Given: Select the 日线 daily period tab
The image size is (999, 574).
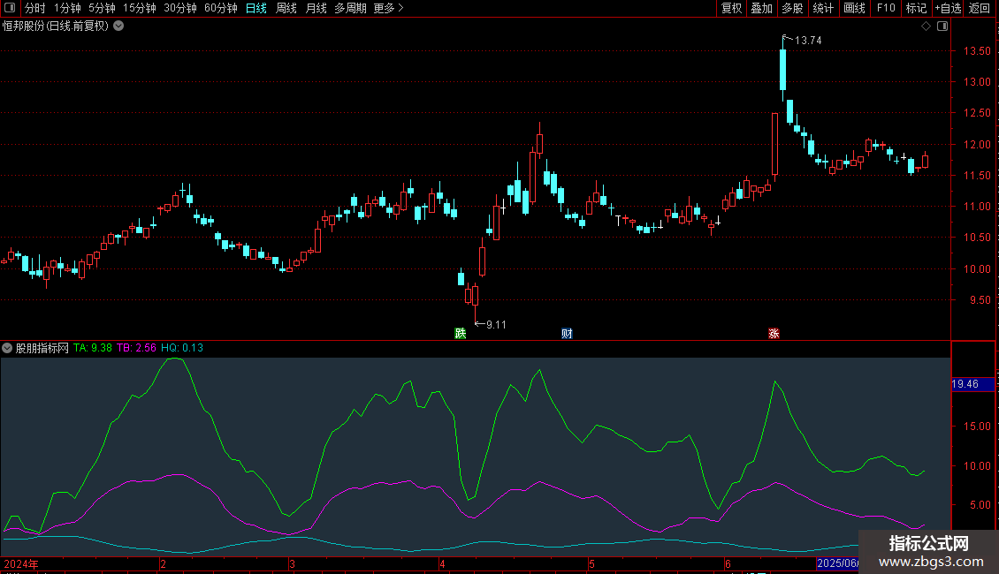Looking at the screenshot, I should (256, 8).
